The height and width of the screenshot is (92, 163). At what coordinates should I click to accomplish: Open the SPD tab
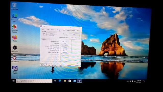point(64,30)
